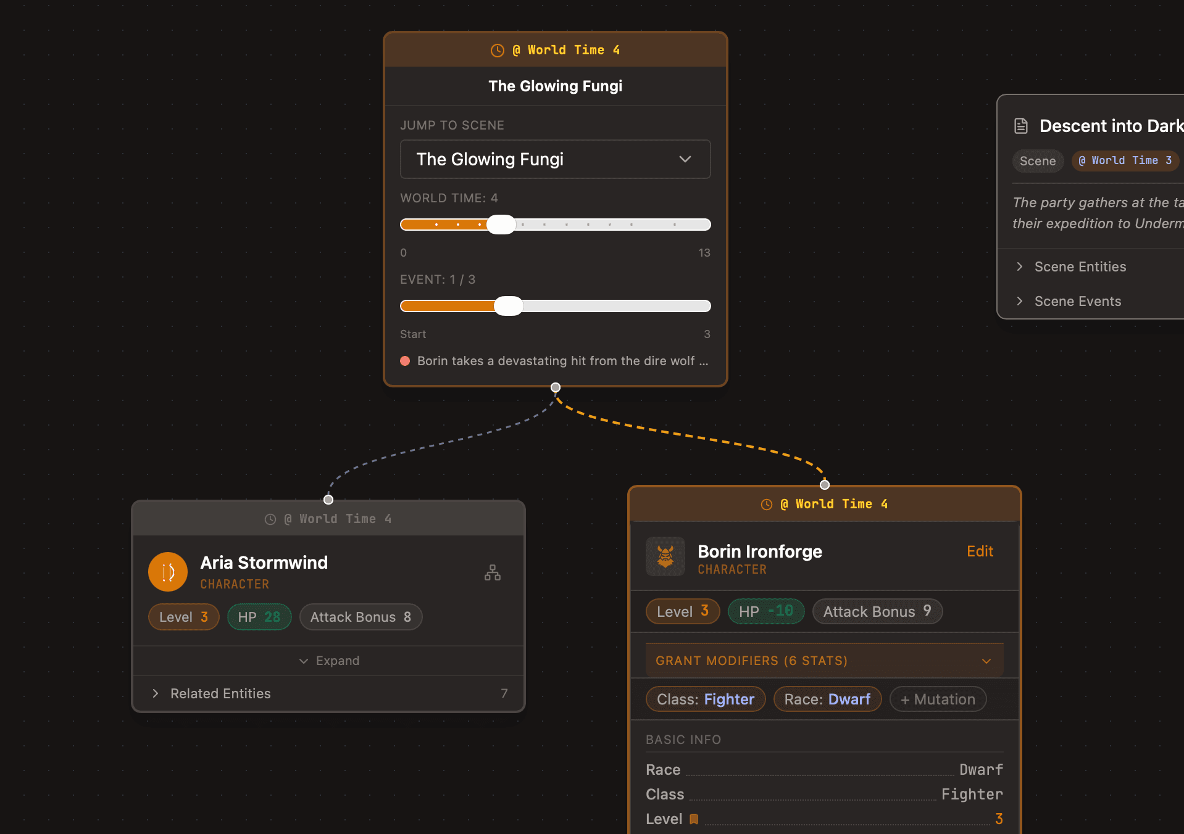This screenshot has height=834, width=1184.
Task: Click Aria Stormwind's orange bow avatar icon
Action: click(167, 572)
